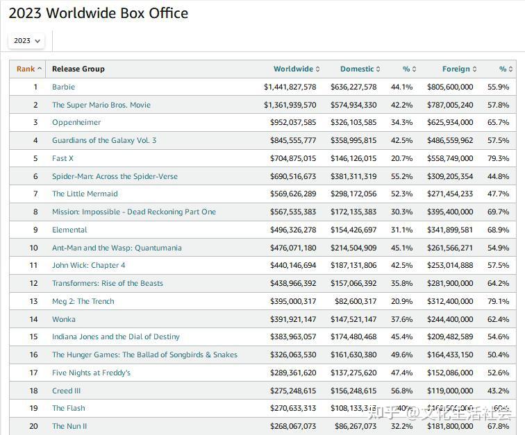525x435 pixels.
Task: Click the Release Group column header
Action: tap(78, 69)
